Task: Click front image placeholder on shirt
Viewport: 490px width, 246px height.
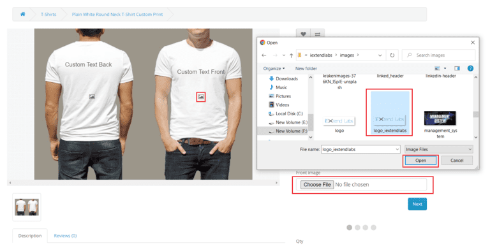Action: coord(201,97)
